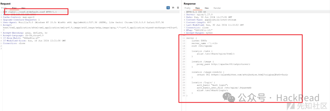Image resolution: width=330 pixels, height=111 pixels.
Task: Click the 'server {' line in response body
Action: tap(191, 38)
